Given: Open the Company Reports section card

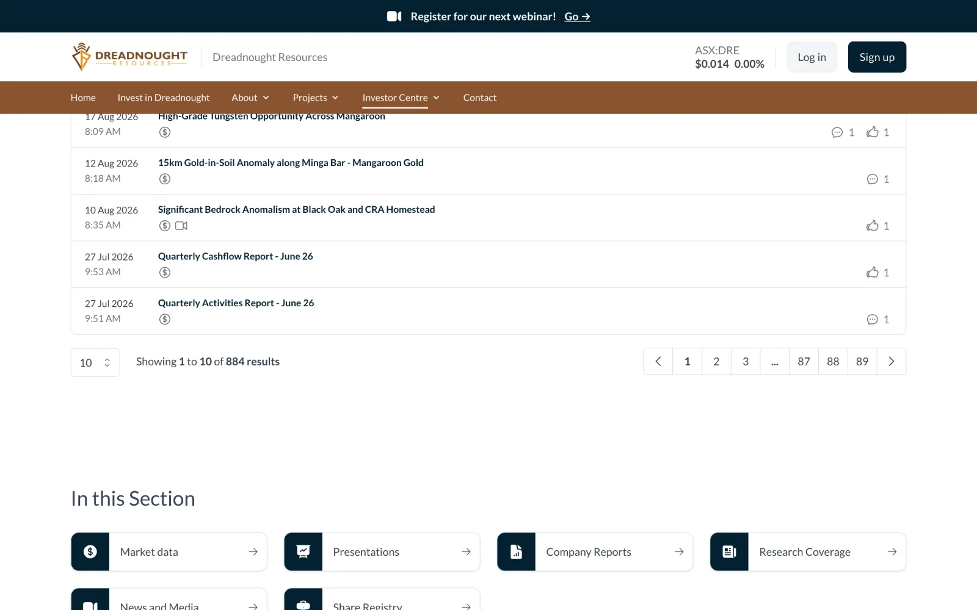Looking at the screenshot, I should pos(595,552).
